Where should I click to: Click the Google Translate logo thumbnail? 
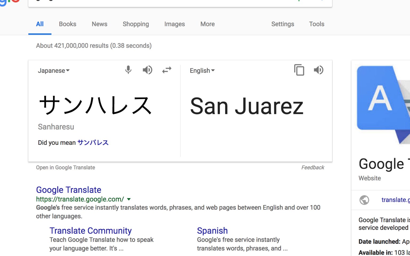(x=384, y=105)
